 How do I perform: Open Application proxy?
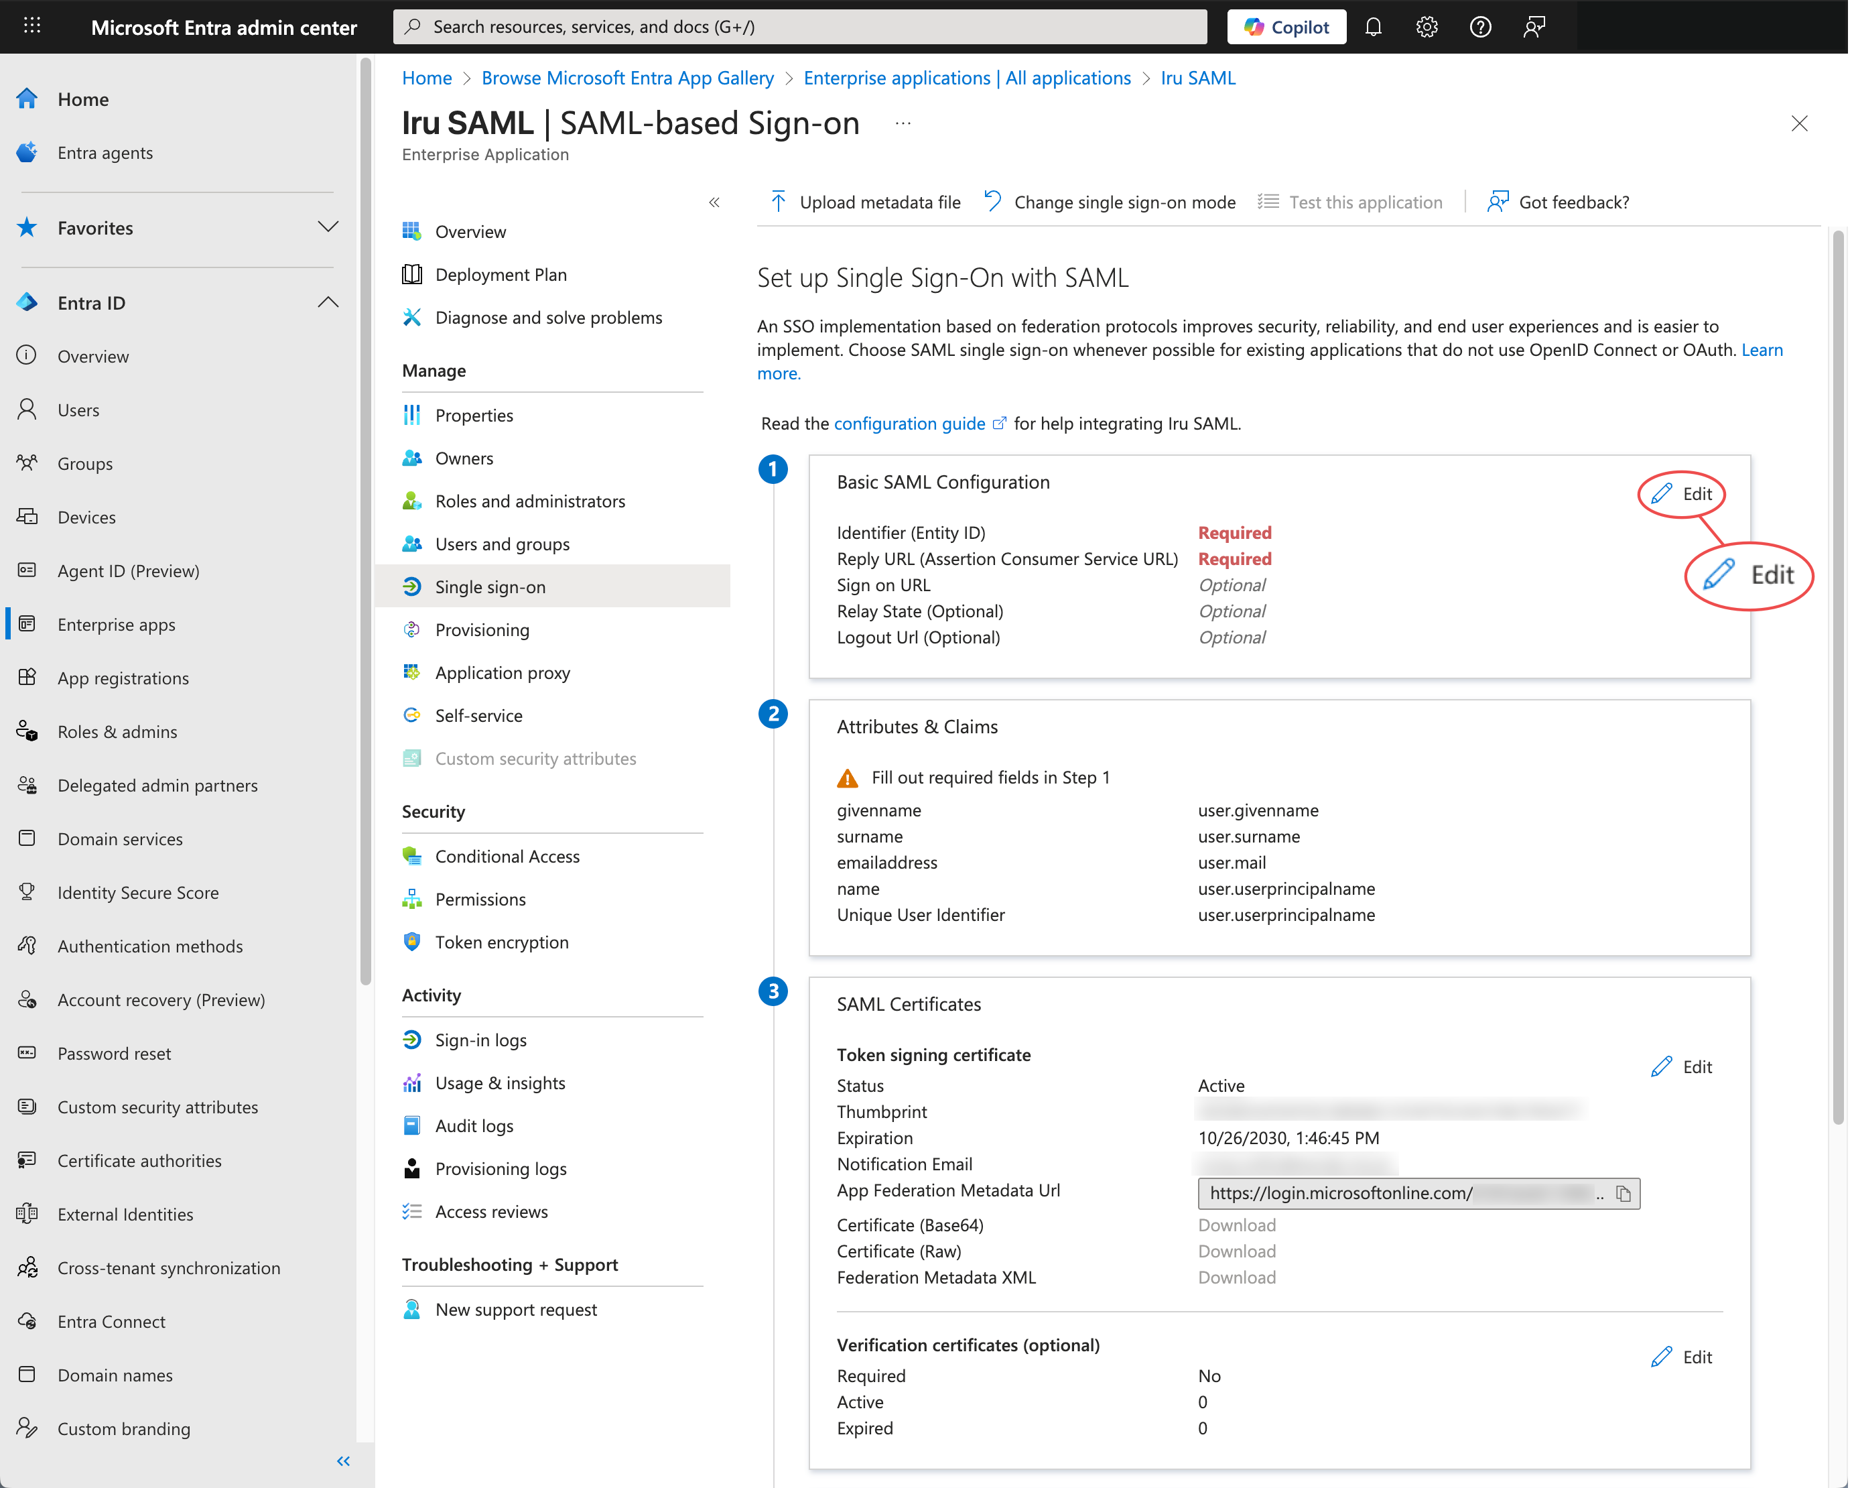pos(503,674)
